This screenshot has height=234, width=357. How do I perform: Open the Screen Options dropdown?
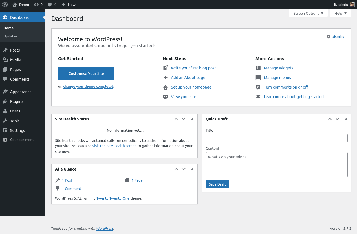308,13
